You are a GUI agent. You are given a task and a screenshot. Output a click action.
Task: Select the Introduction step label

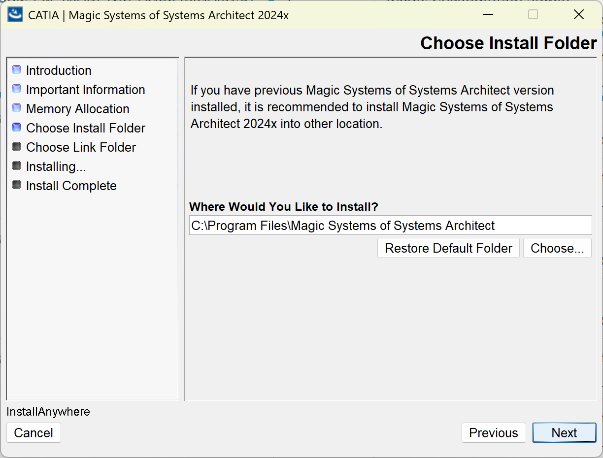tap(59, 70)
